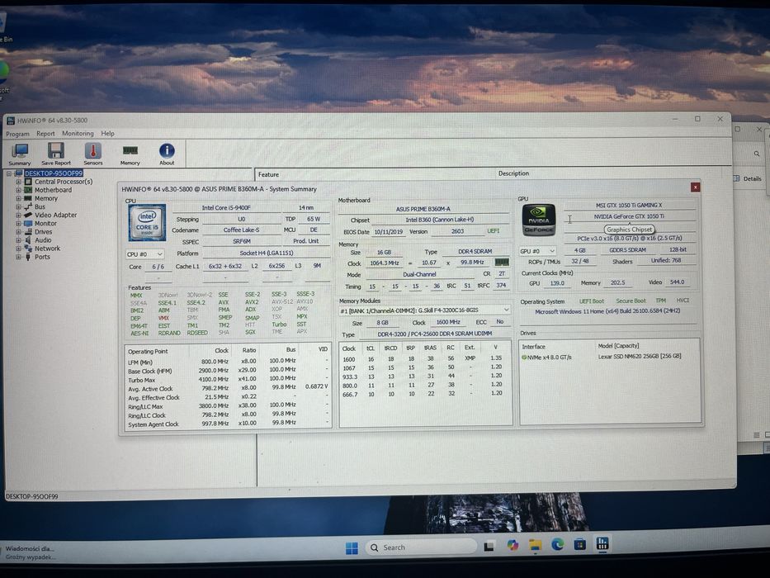
Task: Expand the Video Adapter tree node
Action: tap(18, 216)
